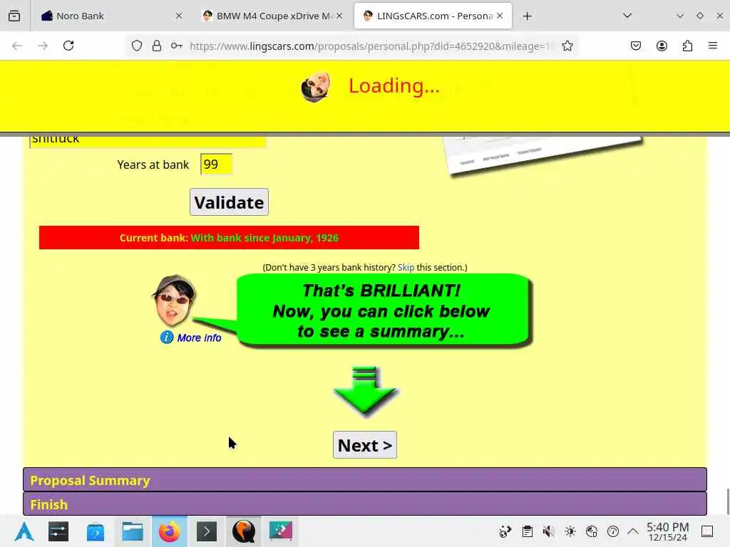Open the extensions puzzle icon
730x547 pixels.
tap(687, 46)
